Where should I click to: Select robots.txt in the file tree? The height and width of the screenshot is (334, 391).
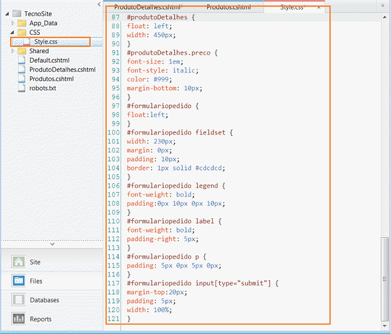43,88
